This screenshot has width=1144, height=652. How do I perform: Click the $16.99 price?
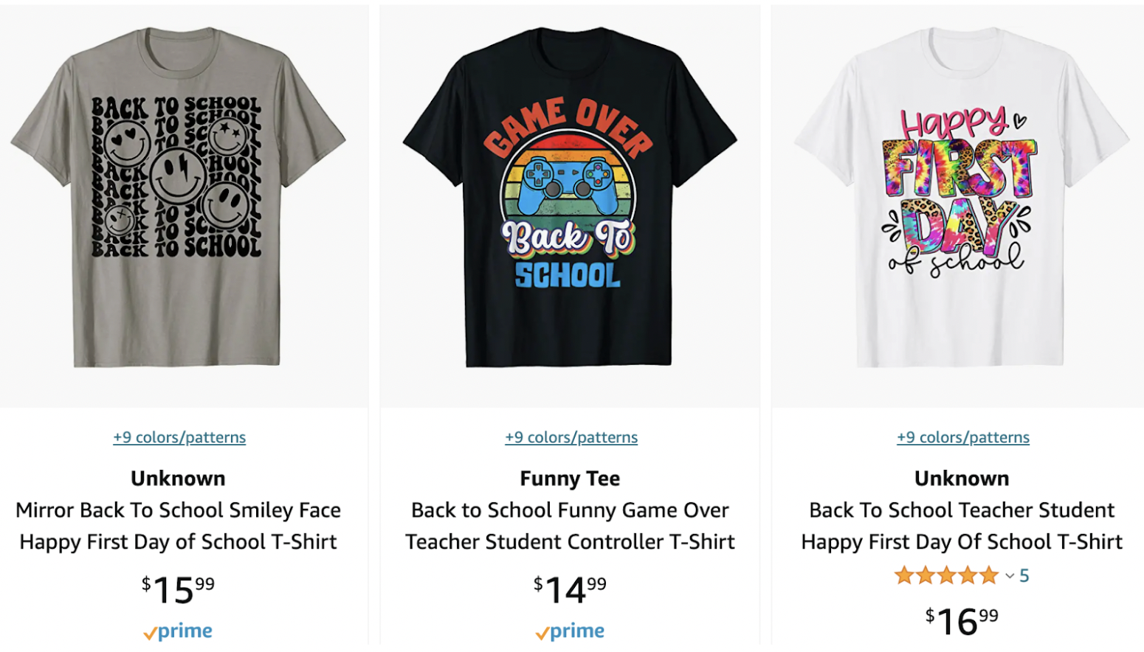pyautogui.click(x=962, y=621)
